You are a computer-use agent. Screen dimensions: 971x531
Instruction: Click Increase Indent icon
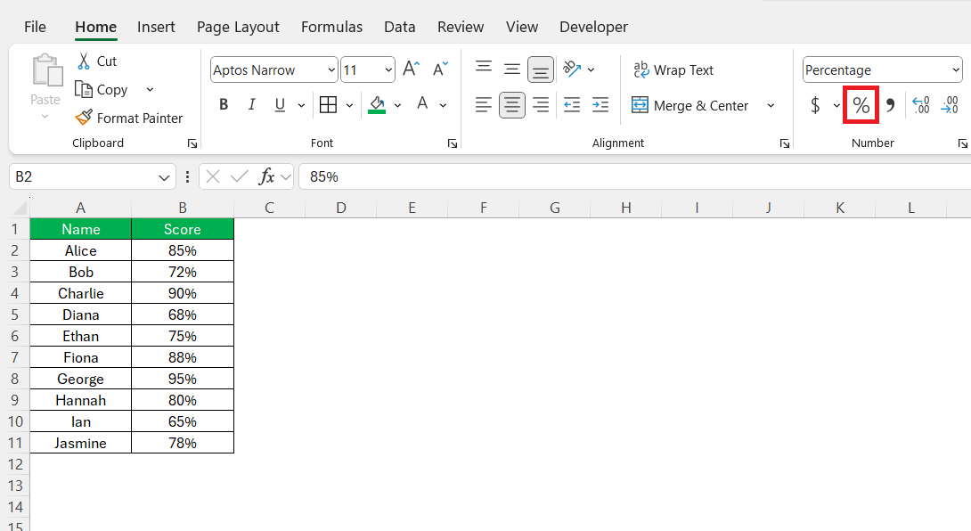[x=600, y=105]
